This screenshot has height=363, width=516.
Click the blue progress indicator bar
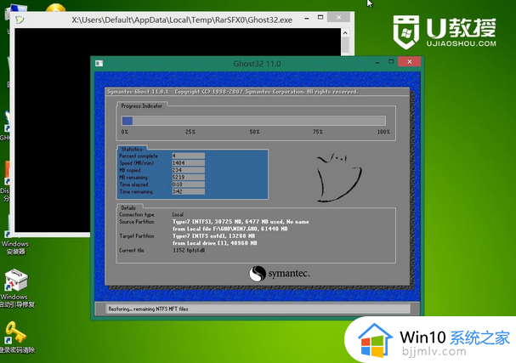point(127,121)
